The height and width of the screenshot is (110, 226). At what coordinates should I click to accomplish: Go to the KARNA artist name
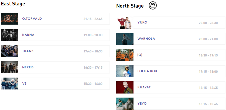click(28, 35)
